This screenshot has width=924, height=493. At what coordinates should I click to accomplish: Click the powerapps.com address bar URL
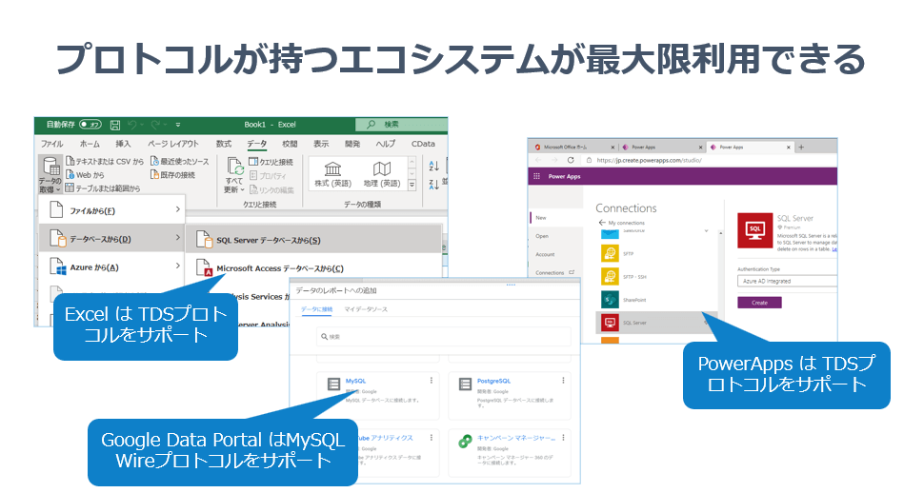coord(649,160)
